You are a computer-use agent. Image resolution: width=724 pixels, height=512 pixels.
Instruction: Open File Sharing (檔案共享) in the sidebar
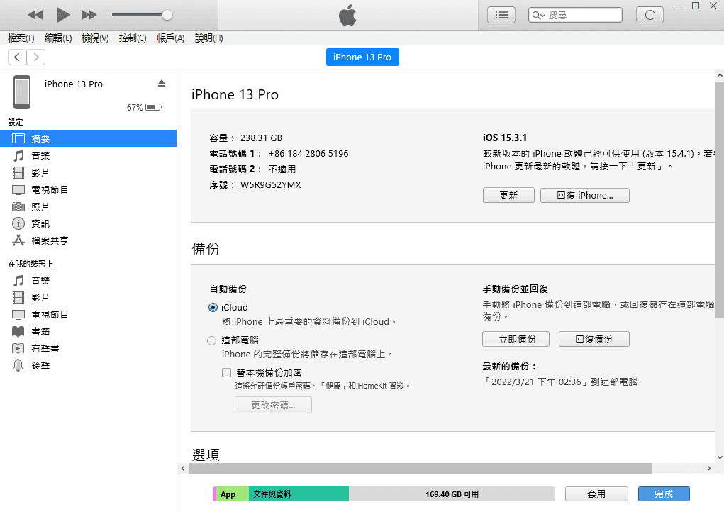coord(50,241)
